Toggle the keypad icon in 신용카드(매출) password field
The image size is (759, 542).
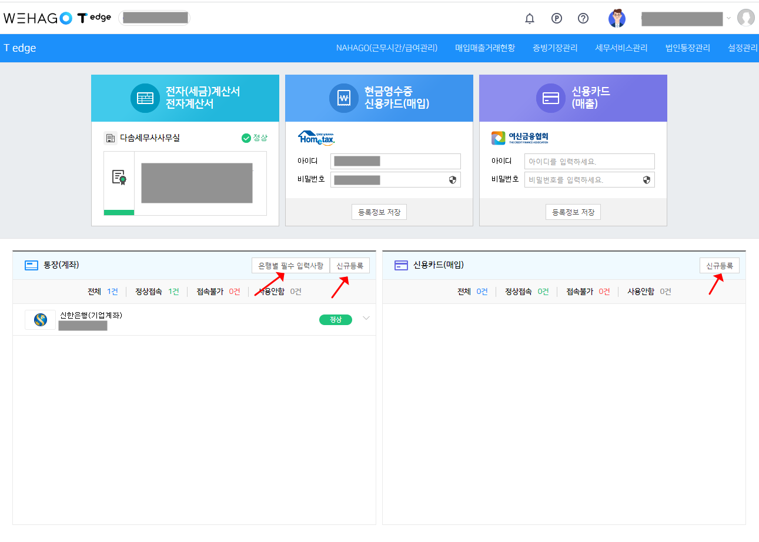pos(646,179)
